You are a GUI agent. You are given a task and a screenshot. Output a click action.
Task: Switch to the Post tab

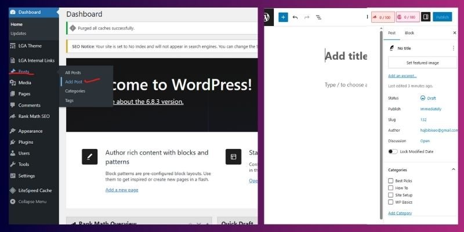pos(392,33)
